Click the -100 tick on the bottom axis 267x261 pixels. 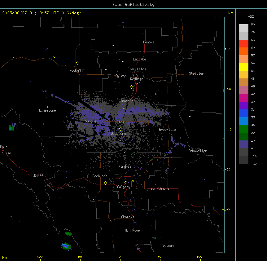pyautogui.click(x=39, y=257)
